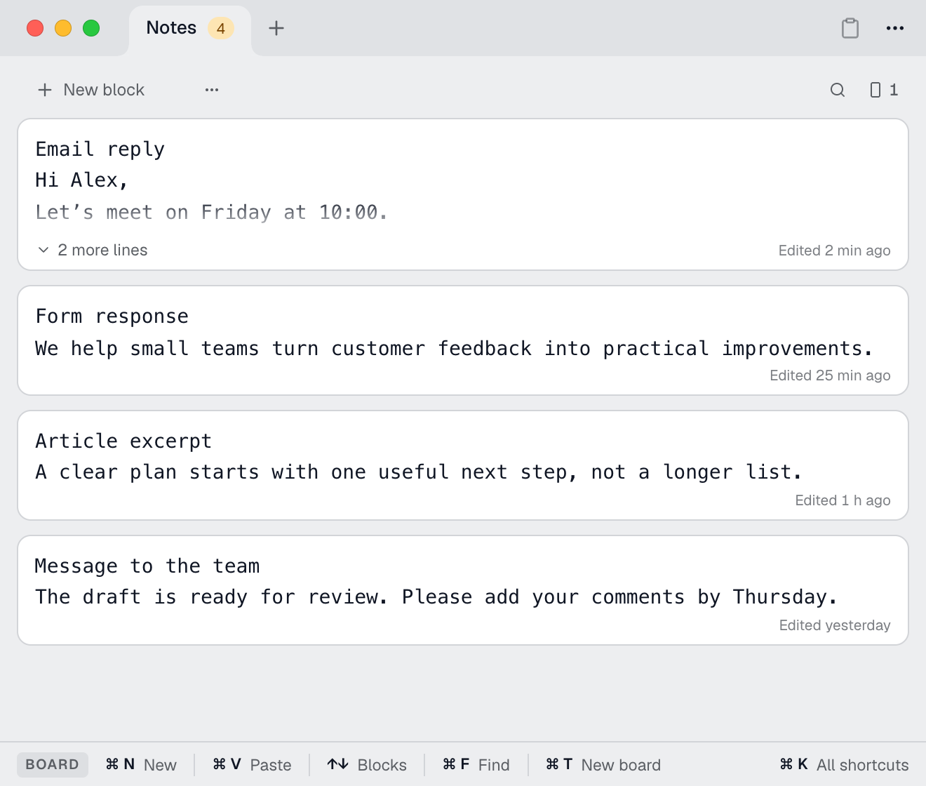Click the 'Edited yesterday' timestamp

point(835,625)
